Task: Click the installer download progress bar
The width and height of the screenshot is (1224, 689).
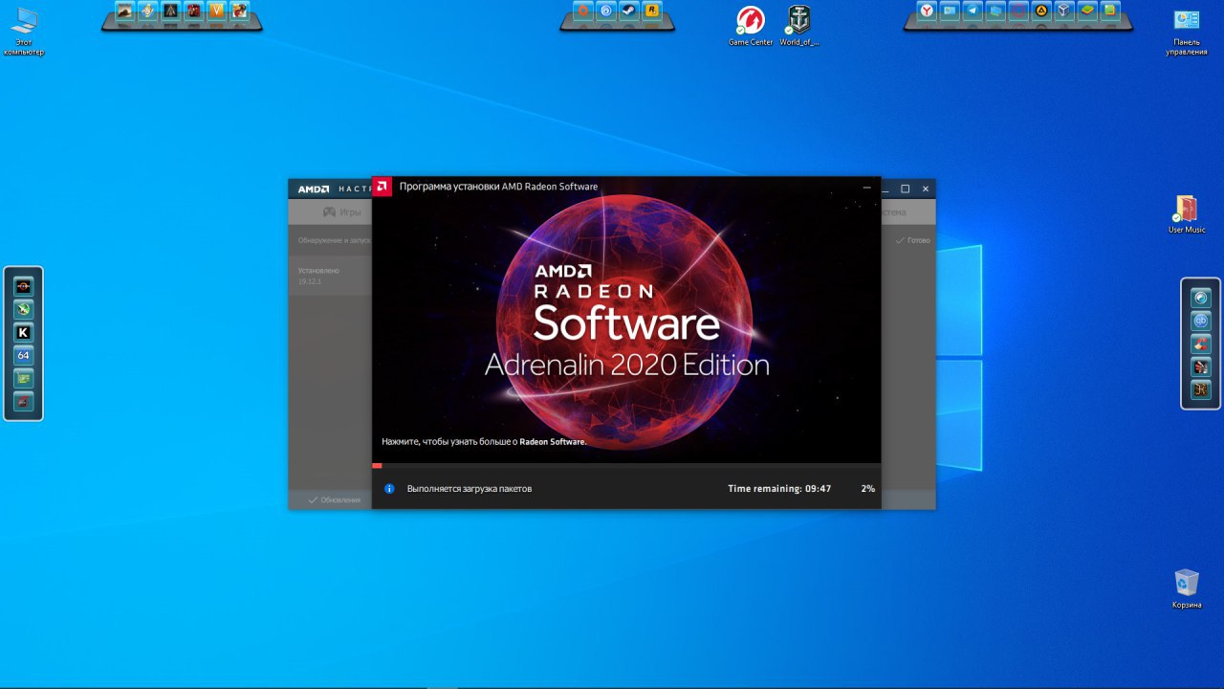Action: click(x=626, y=466)
